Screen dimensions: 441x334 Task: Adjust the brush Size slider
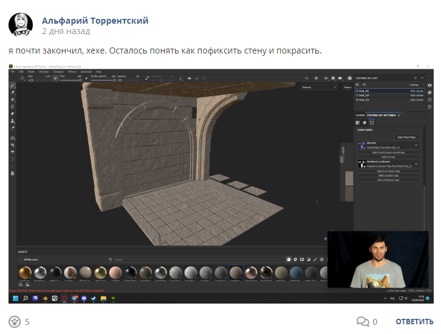[39, 80]
